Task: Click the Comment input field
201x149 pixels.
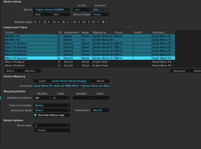Action: point(72,86)
